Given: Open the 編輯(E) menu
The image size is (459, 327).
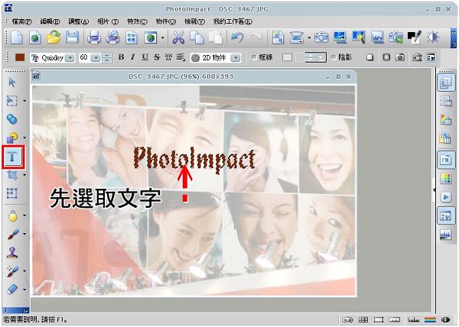Looking at the screenshot, I should (50, 21).
